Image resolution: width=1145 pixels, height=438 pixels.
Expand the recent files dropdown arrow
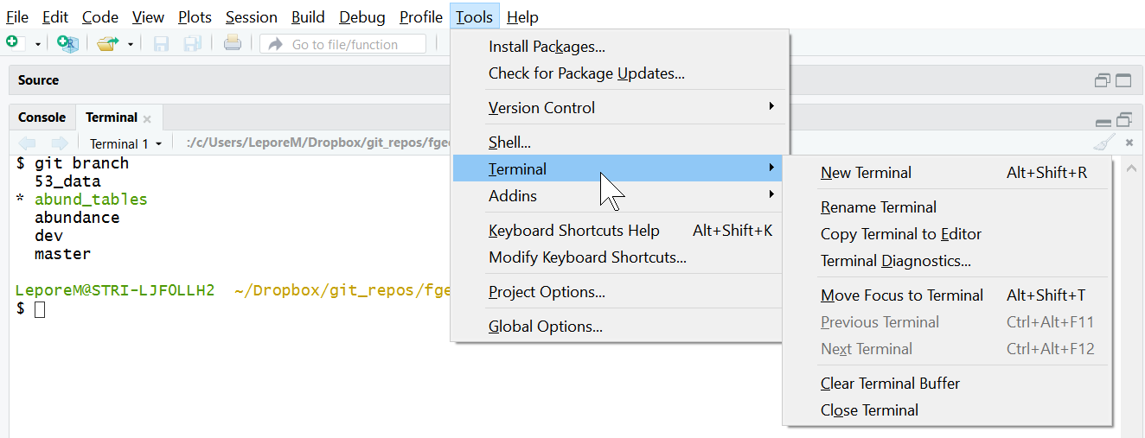click(x=131, y=44)
